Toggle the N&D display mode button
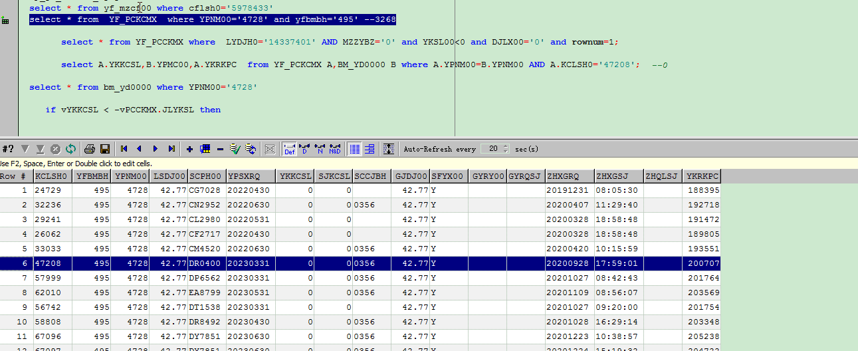The width and height of the screenshot is (858, 351). pos(335,149)
